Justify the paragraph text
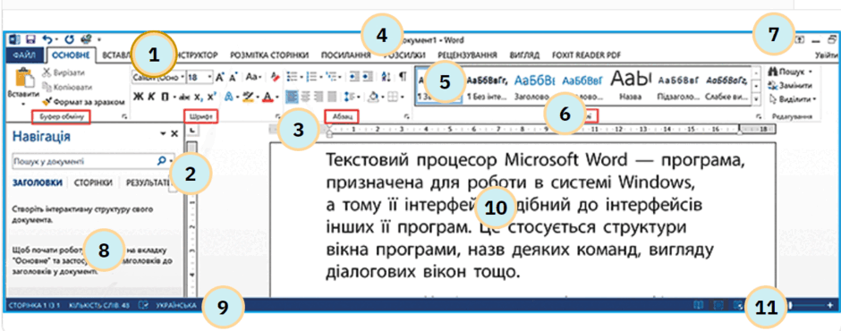841x331 pixels. coord(331,97)
